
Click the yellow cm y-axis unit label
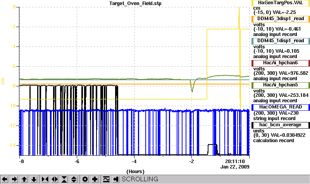click(3, 81)
